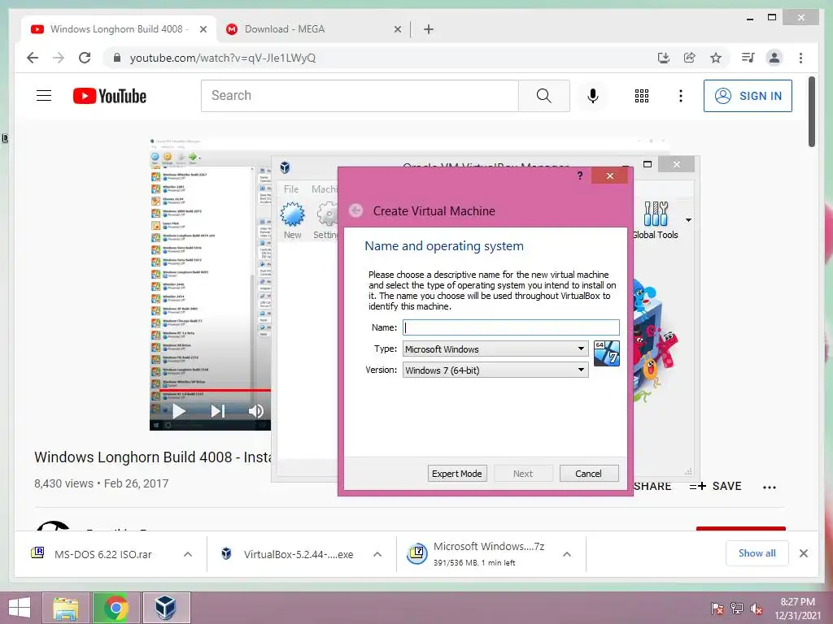
Task: Go to YouTube home via logo
Action: (110, 96)
